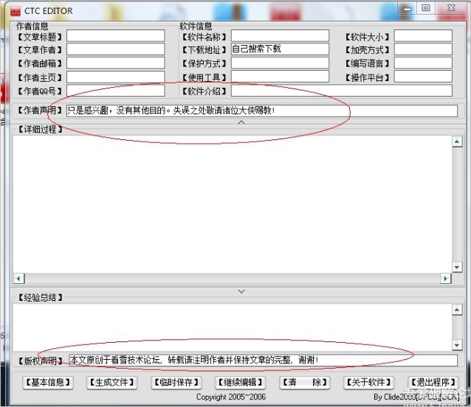The height and width of the screenshot is (407, 471).
Task: Click the 保护方式 input field
Action: [280, 63]
